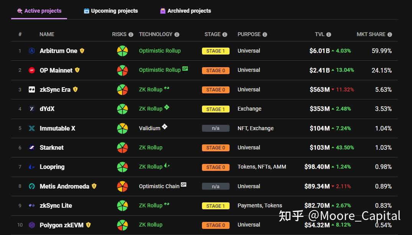Viewport: 412px width, 235px height.
Task: Click the MKT SHARE info icon
Action: click(x=390, y=35)
